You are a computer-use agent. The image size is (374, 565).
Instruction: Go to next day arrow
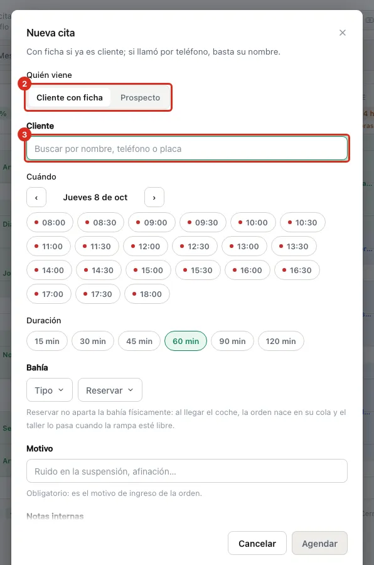[x=154, y=197]
